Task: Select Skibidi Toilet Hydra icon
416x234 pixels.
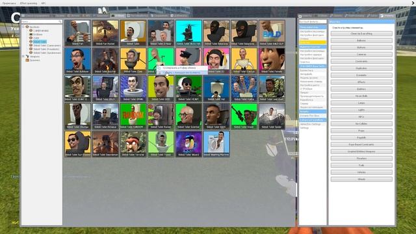Action: tap(244, 88)
